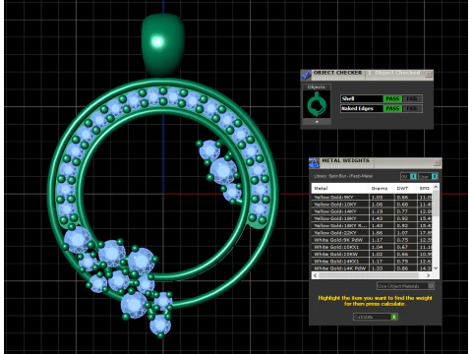Toggle Use Object Materials option

pos(405,286)
